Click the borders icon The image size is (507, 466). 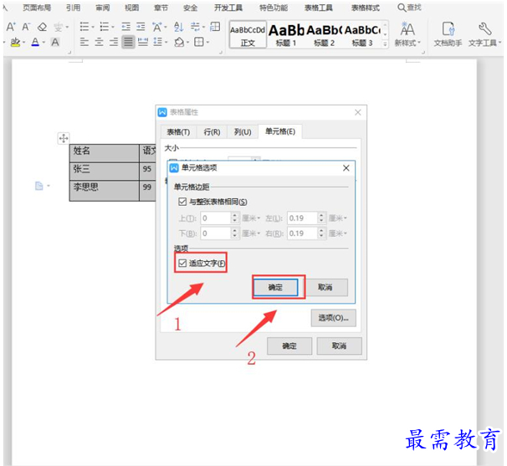pyautogui.click(x=199, y=42)
